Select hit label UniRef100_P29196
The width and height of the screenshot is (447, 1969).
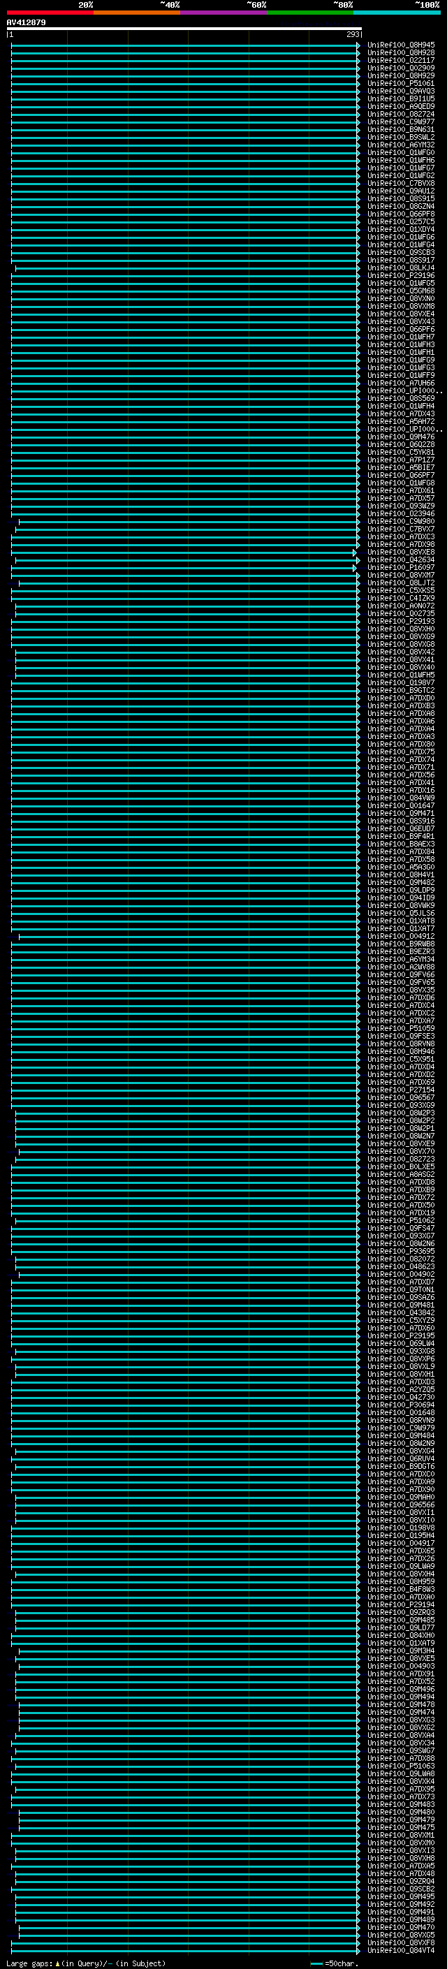(x=401, y=275)
